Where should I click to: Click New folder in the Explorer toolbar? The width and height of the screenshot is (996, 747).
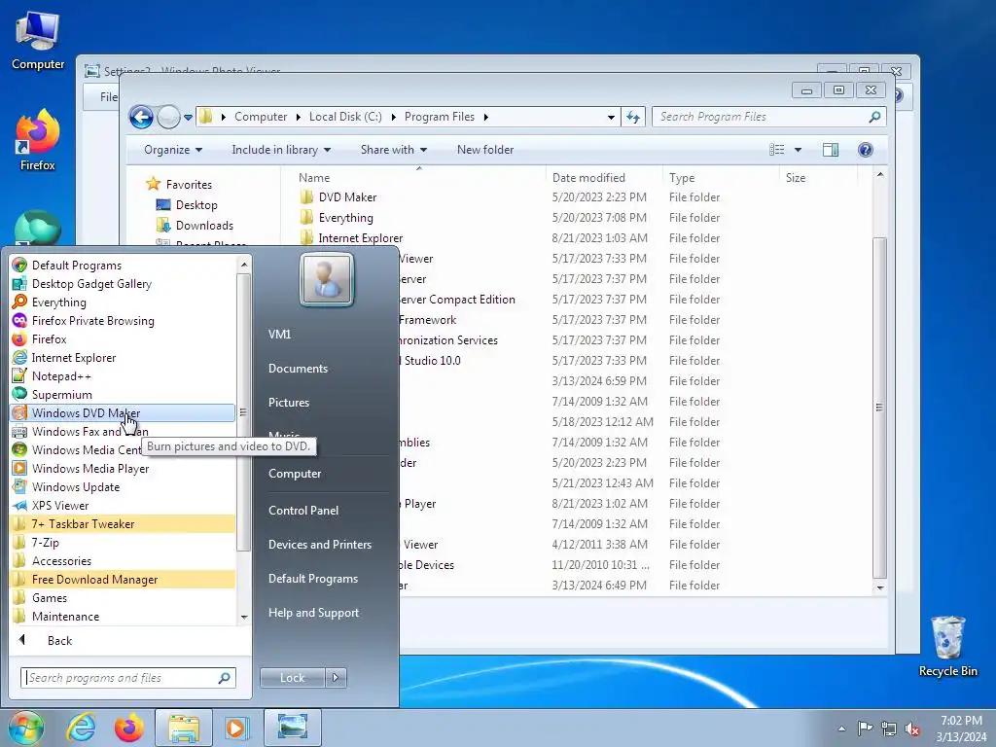[x=484, y=150]
